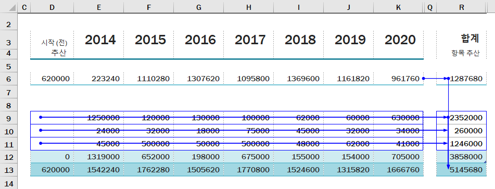The height and width of the screenshot is (189, 495).
Task: Select cell with value 24000
Action: click(x=99, y=131)
